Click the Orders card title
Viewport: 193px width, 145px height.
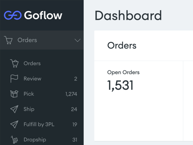pos(122,46)
